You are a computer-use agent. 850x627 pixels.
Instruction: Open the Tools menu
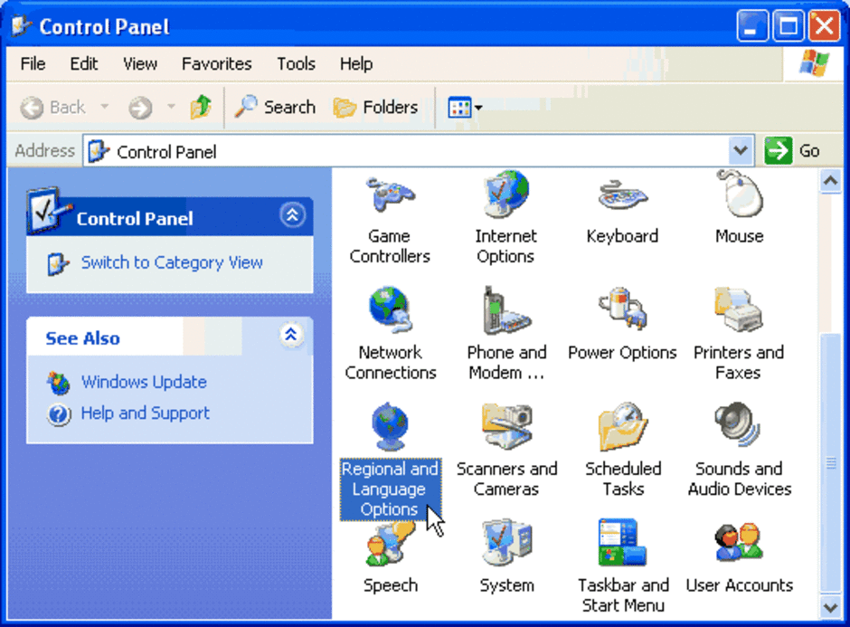(x=296, y=63)
